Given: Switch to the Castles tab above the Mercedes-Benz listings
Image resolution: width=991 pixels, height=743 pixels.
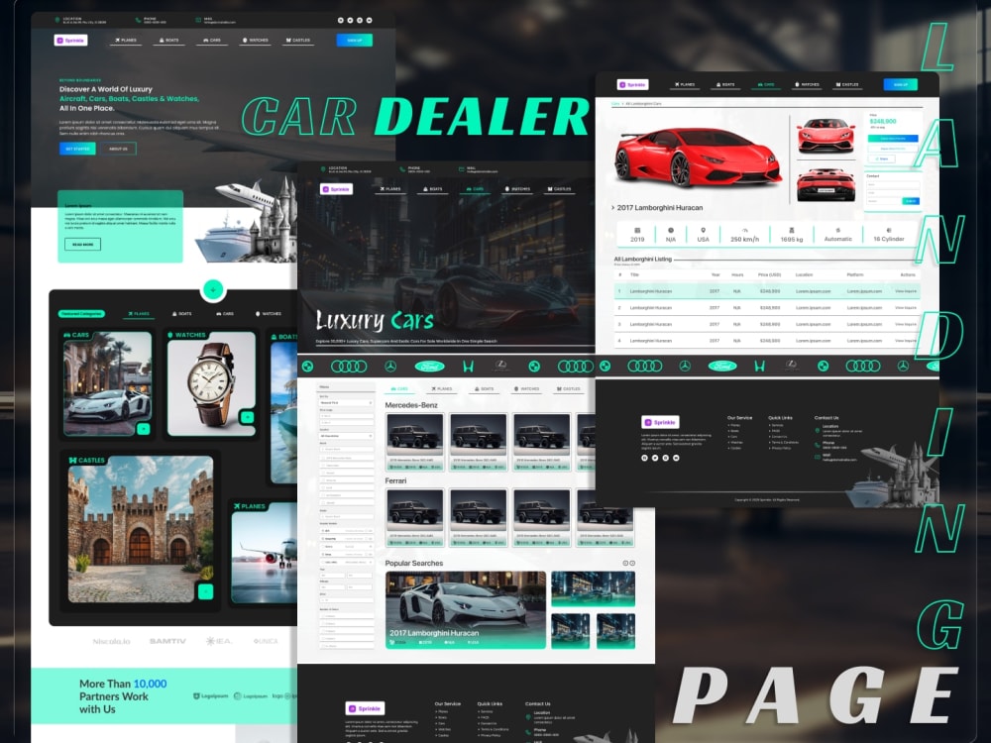Looking at the screenshot, I should 569,388.
